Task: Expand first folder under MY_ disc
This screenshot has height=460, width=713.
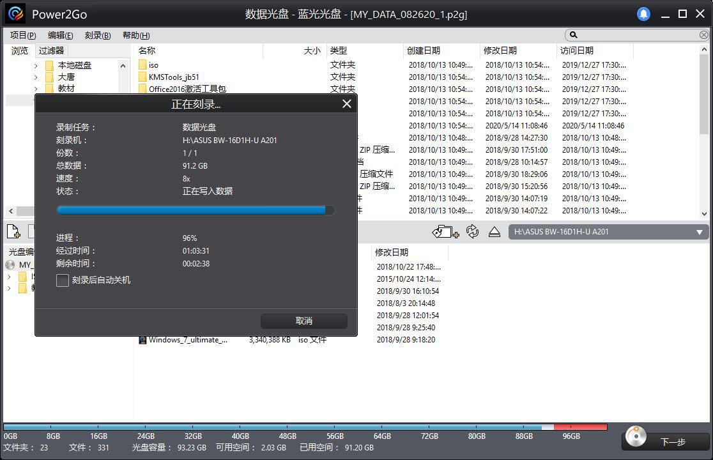Action: [9, 277]
